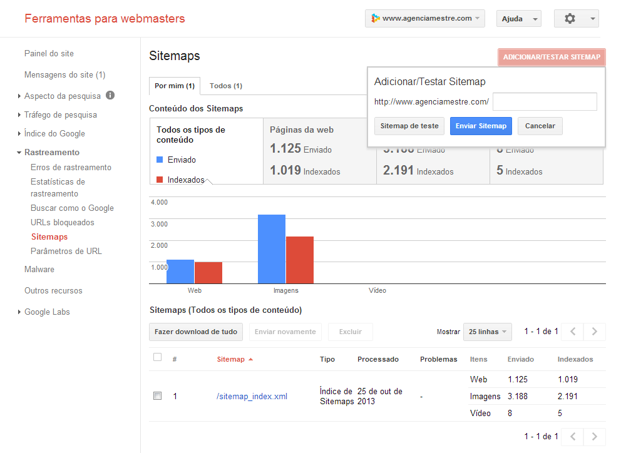
Task: Click the agenciamestre site favicon icon
Action: click(x=376, y=18)
